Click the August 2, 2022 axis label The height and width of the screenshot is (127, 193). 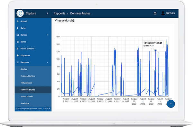tap(66, 100)
